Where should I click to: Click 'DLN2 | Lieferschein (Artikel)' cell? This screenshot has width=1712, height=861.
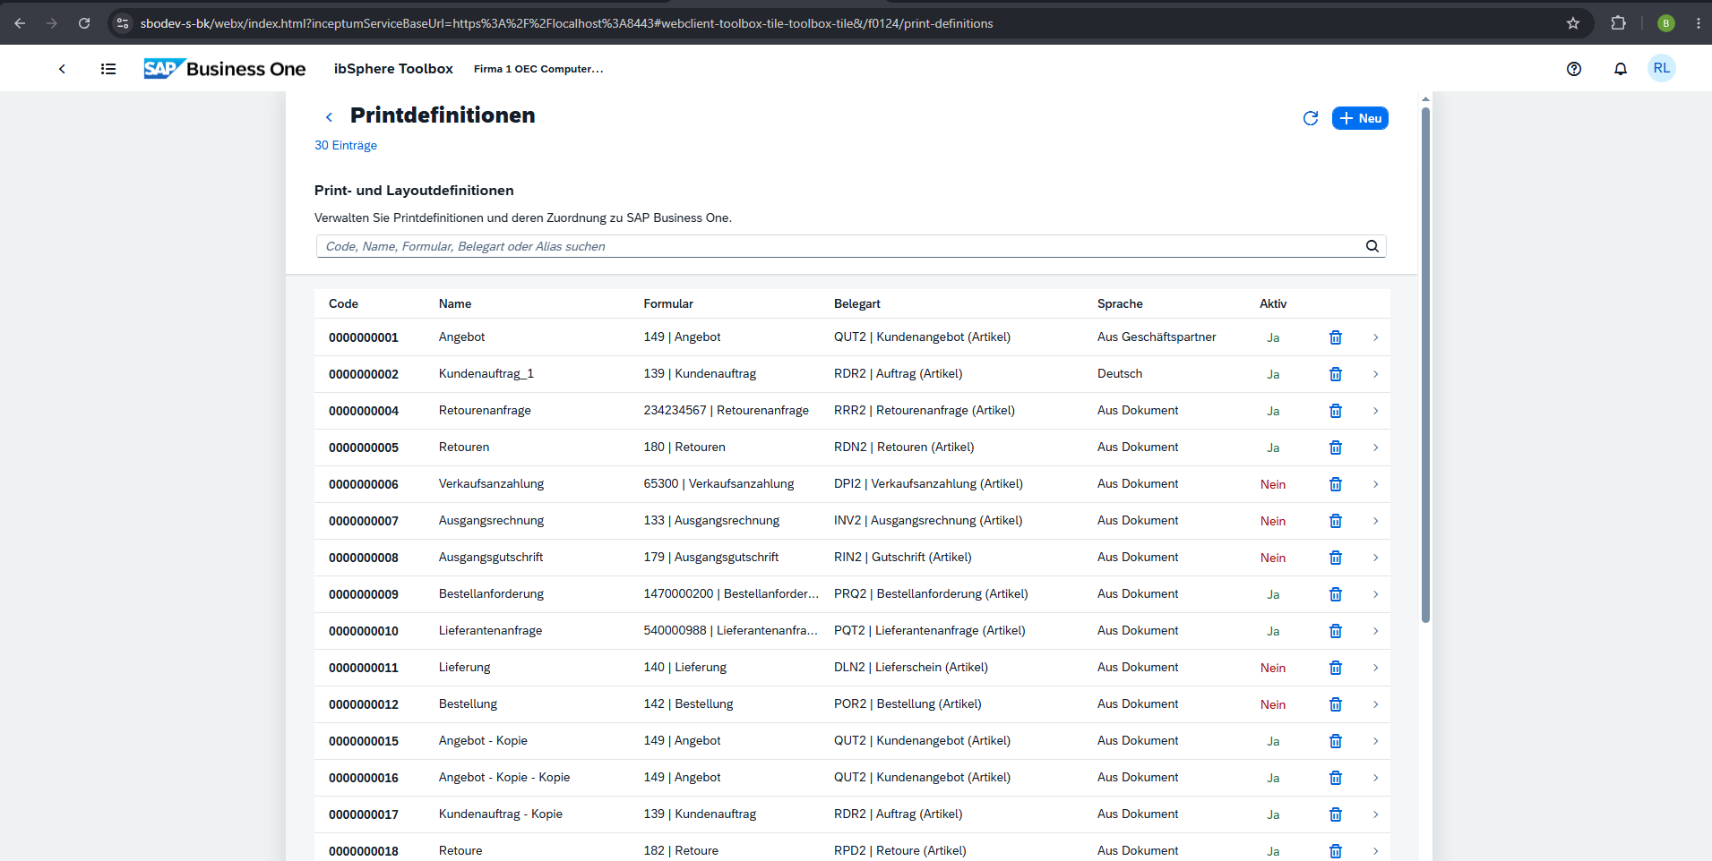point(911,667)
